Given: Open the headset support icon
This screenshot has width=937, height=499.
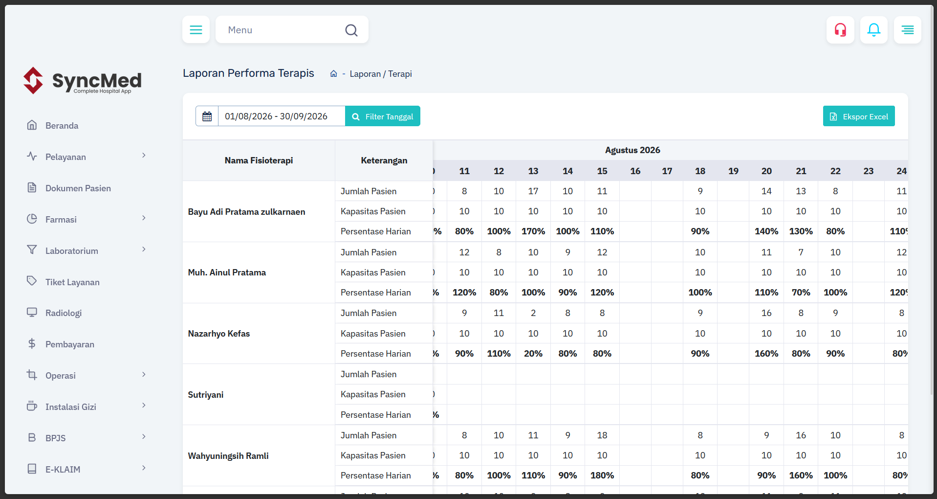Looking at the screenshot, I should [840, 30].
